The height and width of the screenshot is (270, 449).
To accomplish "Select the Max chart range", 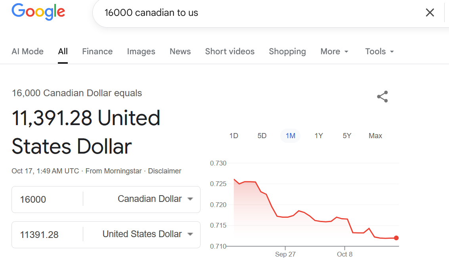I will tap(375, 136).
